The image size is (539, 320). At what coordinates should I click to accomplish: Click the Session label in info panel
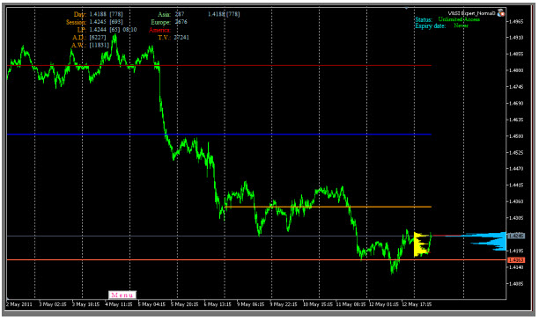click(76, 22)
